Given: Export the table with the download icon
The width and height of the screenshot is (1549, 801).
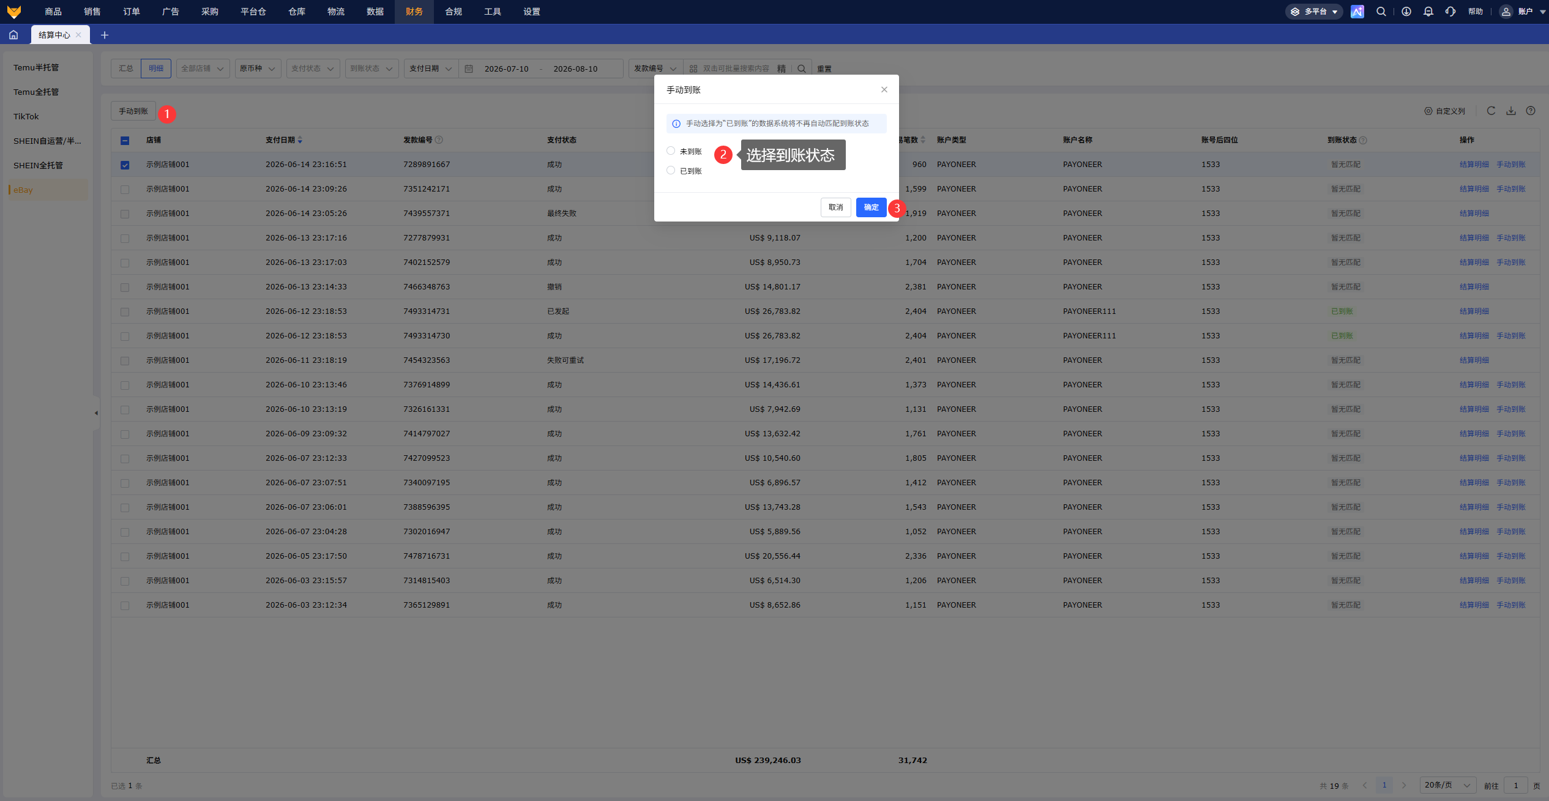Looking at the screenshot, I should coord(1511,111).
